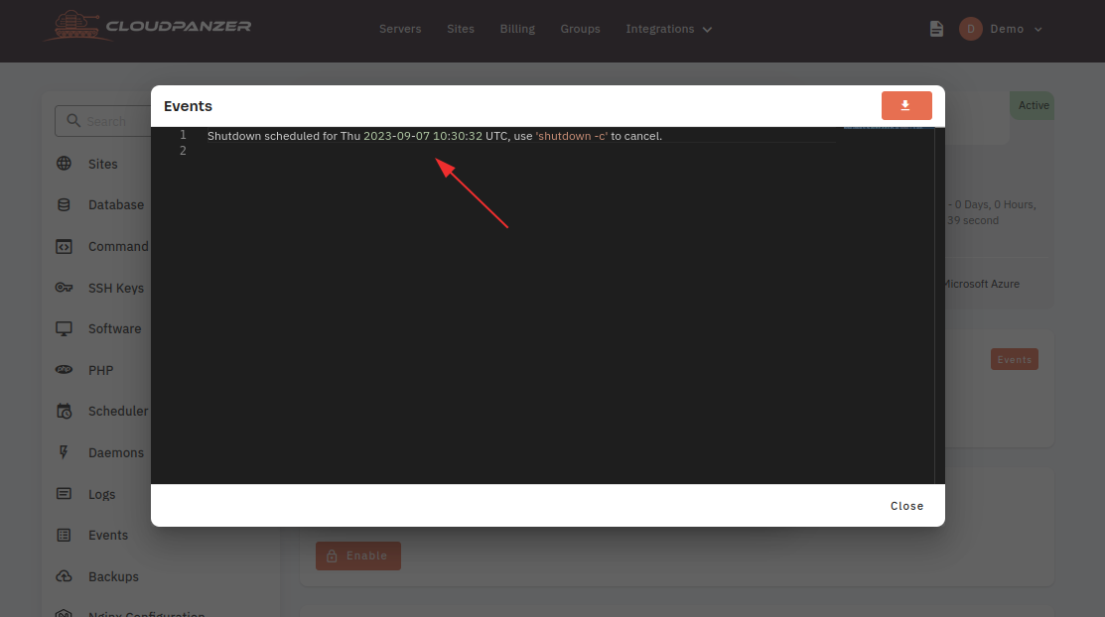
Task: Click the PHP badge icon
Action: coord(65,370)
